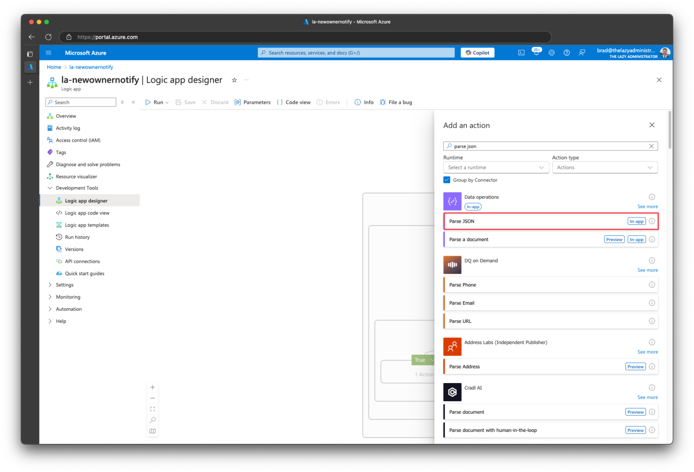Open Access control (IAM)
Image resolution: width=694 pixels, height=472 pixels.
[x=78, y=140]
